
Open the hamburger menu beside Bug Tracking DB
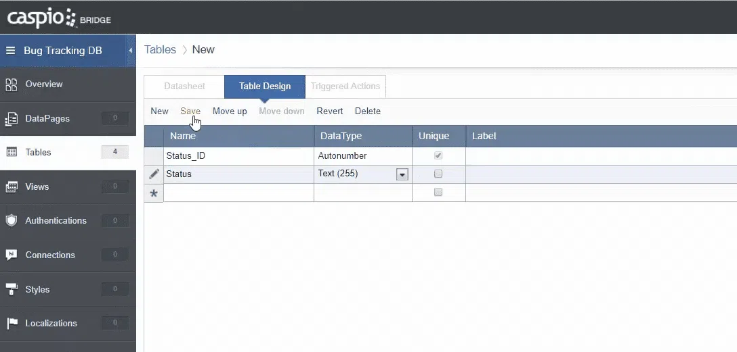[10, 51]
